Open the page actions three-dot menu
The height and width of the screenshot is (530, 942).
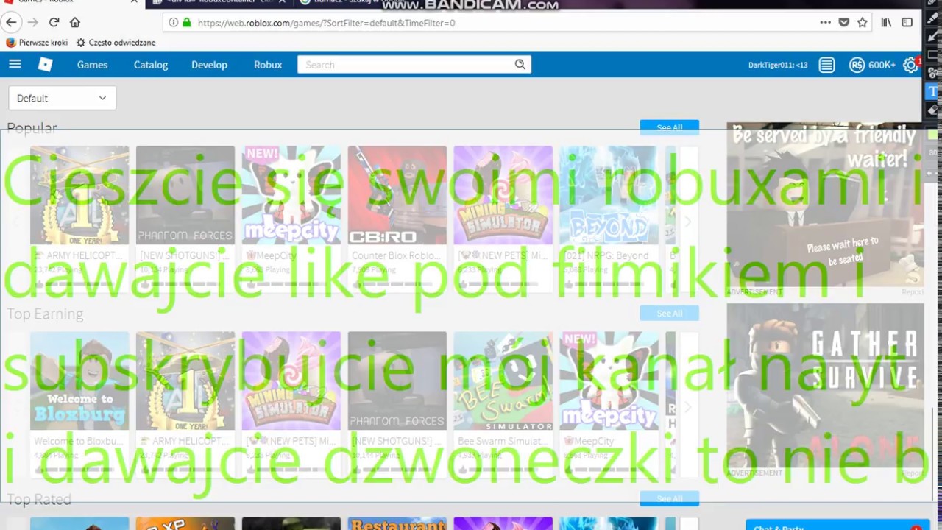tap(825, 23)
